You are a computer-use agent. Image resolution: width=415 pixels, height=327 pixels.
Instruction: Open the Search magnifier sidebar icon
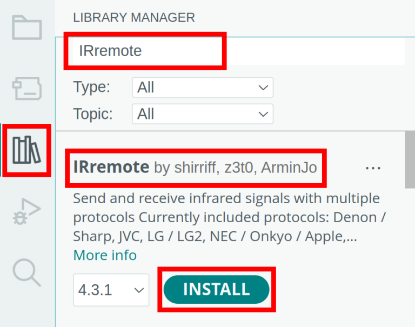27,271
